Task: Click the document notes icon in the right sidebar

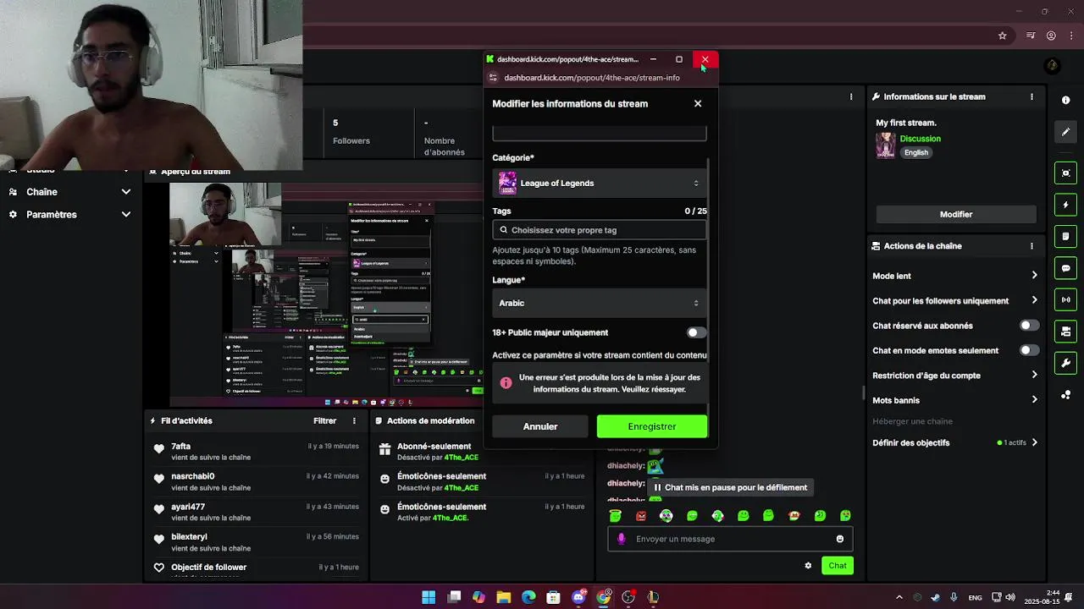Action: click(x=1065, y=236)
